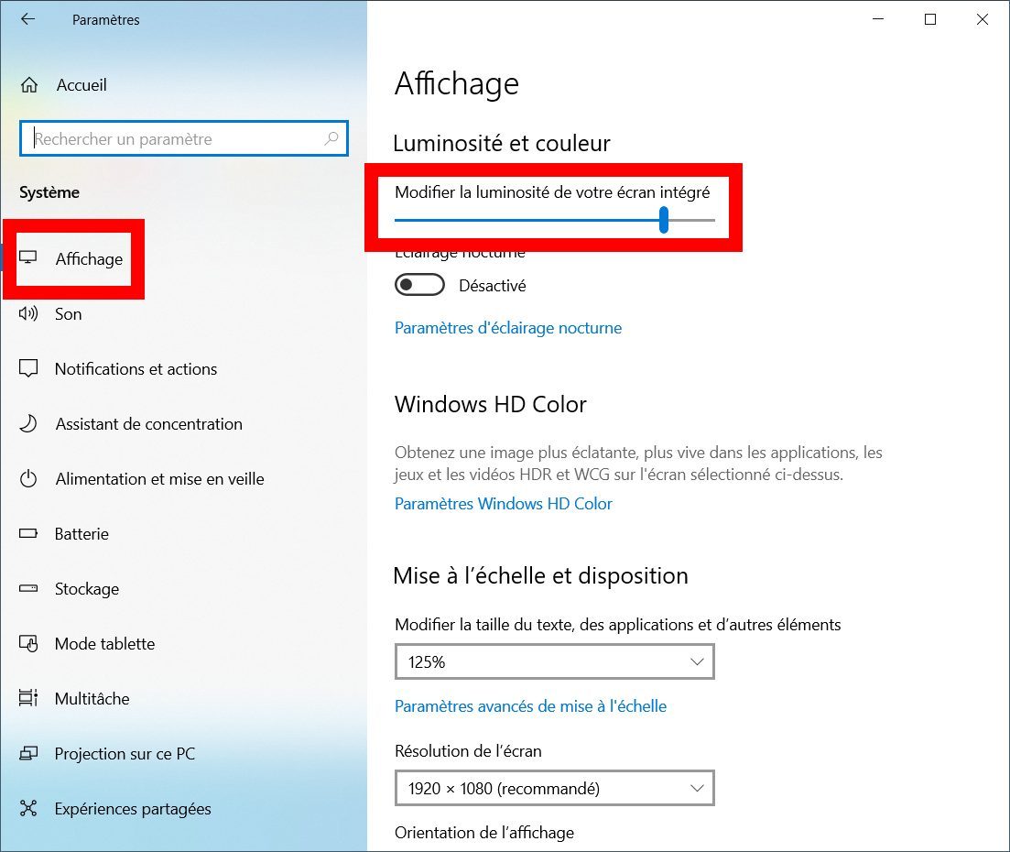Screen dimensions: 1010x852
Task: Focus the Rechercher un paramètre field
Action: pyautogui.click(x=184, y=138)
